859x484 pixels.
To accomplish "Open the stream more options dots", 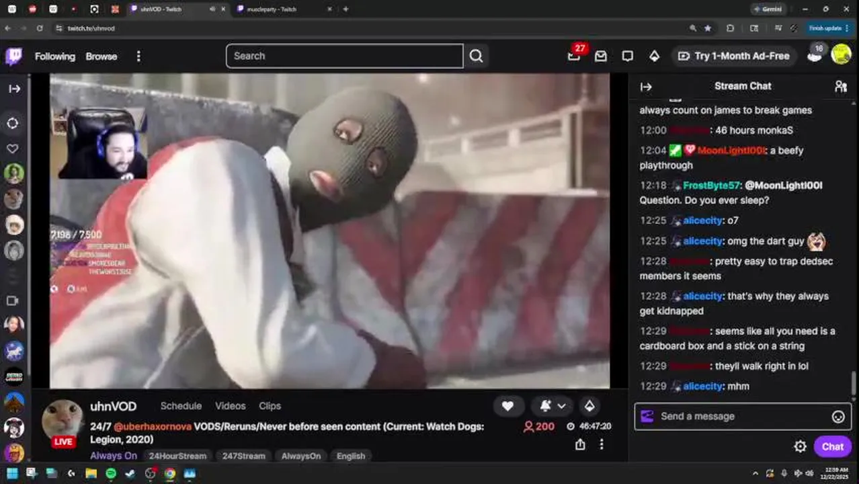I will [602, 444].
